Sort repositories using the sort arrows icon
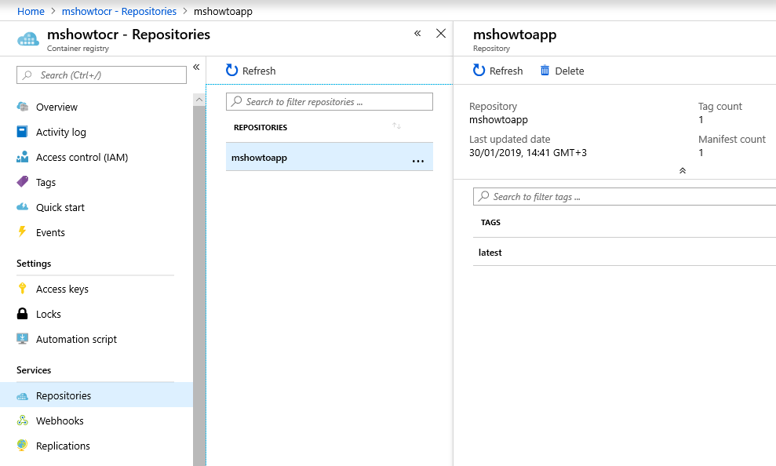Image resolution: width=776 pixels, height=466 pixels. (396, 126)
